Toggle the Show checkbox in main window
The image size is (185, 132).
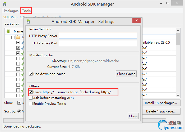click(x=19, y=103)
